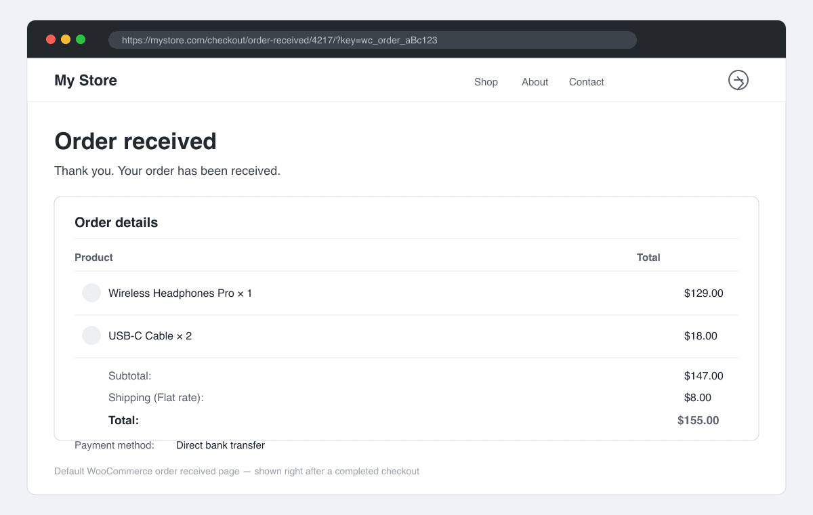Select the Order received heading

coord(135,141)
